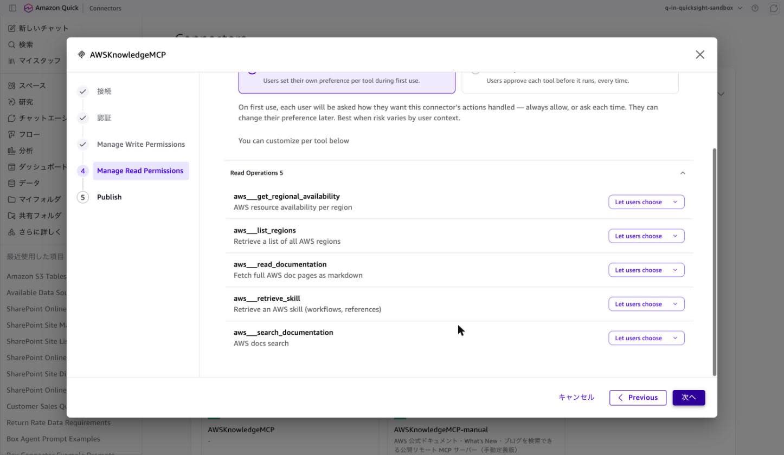Screen dimensions: 784x455
Task: Open Amazon S3 Tables recent item
Action: point(36,276)
